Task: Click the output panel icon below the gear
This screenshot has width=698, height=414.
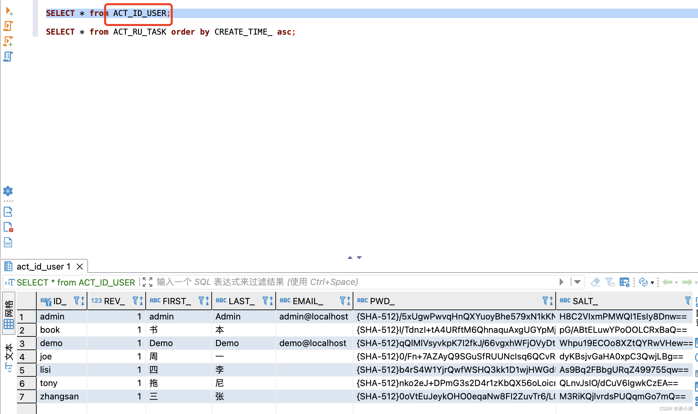Action: 8,212
